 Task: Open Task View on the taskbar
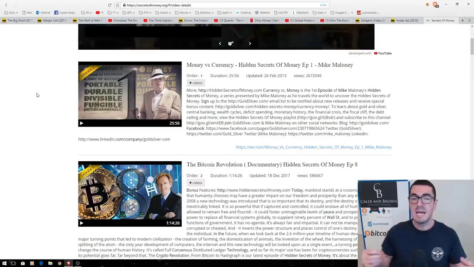[x=13, y=263]
